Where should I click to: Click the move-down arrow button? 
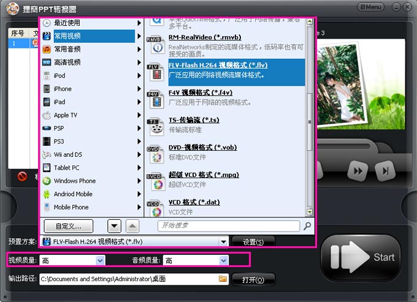[114, 226]
